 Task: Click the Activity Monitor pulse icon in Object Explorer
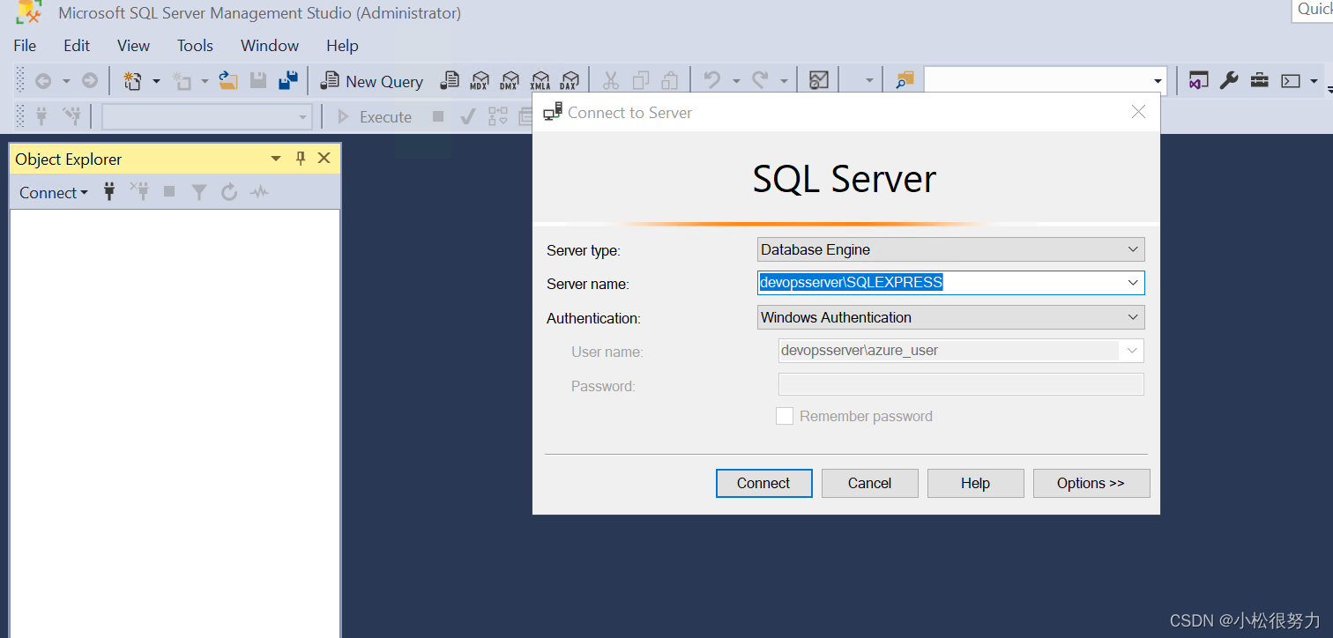(x=259, y=192)
